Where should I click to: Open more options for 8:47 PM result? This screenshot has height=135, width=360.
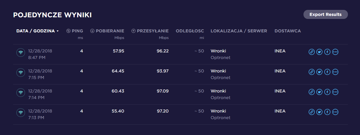pyautogui.click(x=335, y=52)
